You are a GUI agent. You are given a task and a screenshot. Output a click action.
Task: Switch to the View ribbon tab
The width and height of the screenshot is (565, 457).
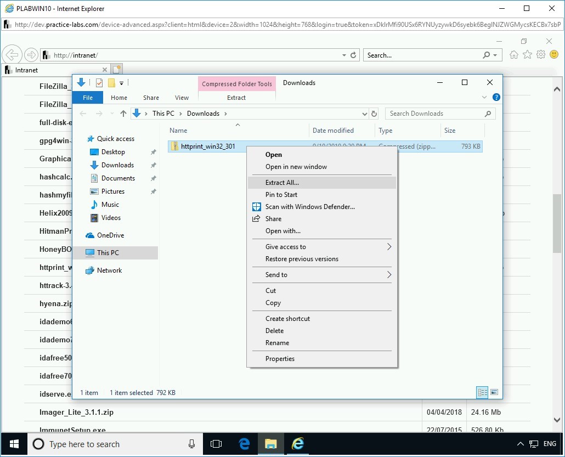point(182,97)
